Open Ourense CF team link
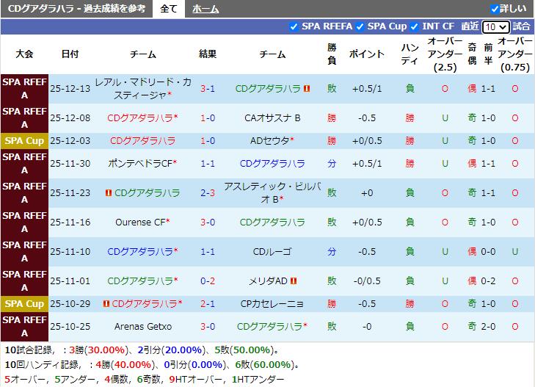The height and width of the screenshot is (387, 535). click(x=140, y=222)
